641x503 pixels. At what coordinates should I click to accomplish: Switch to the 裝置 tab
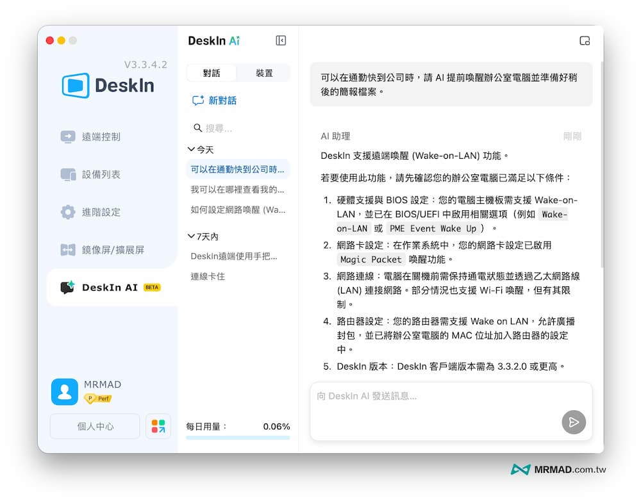click(x=265, y=72)
